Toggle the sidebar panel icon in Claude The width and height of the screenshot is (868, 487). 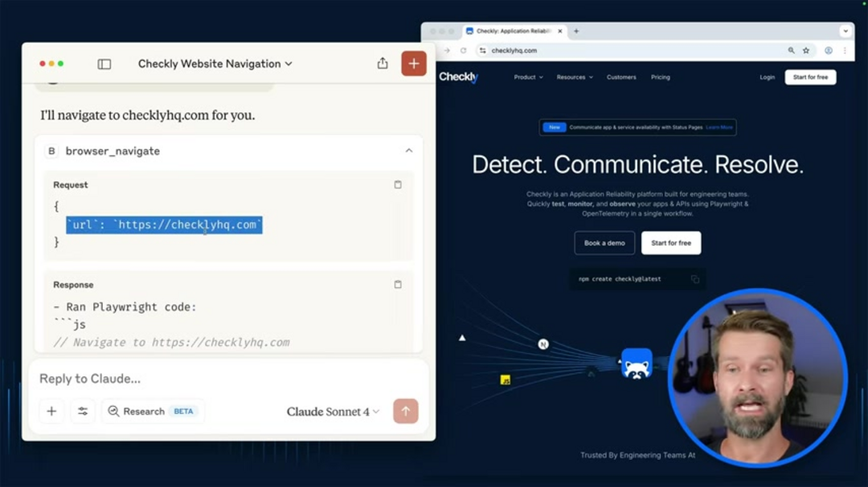104,64
